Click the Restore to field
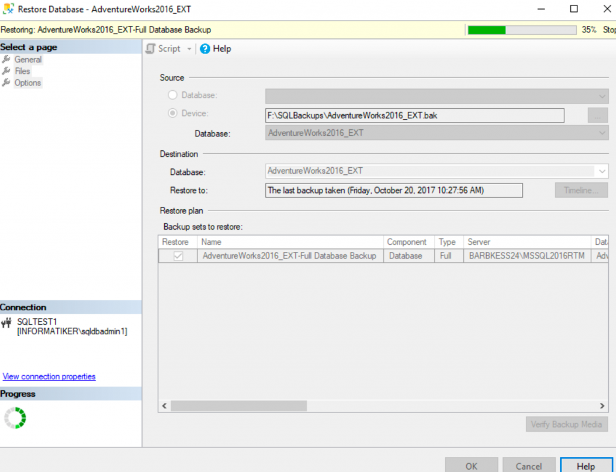The image size is (616, 472). 394,191
